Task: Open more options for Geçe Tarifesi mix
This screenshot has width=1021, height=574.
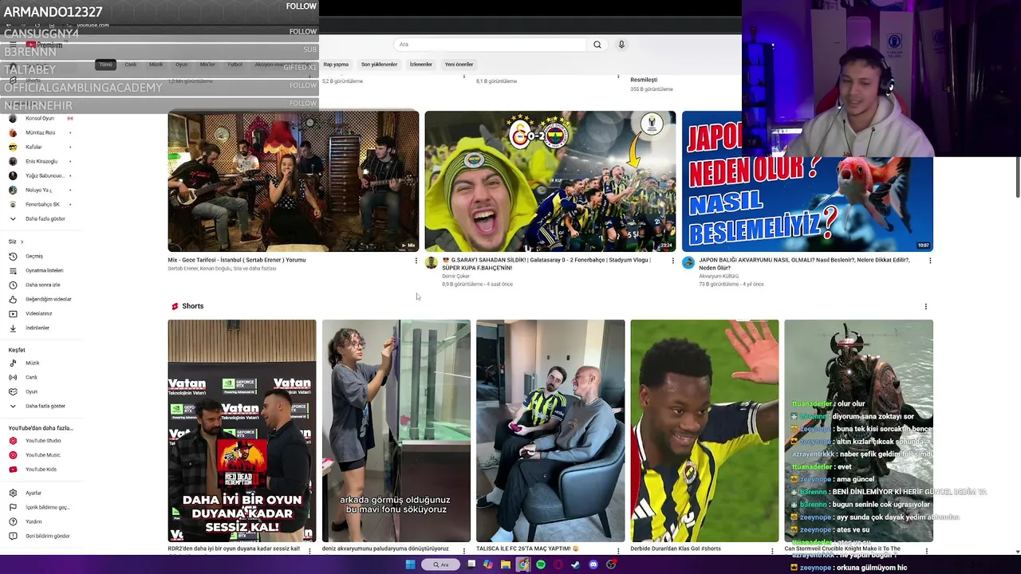Action: coord(416,261)
